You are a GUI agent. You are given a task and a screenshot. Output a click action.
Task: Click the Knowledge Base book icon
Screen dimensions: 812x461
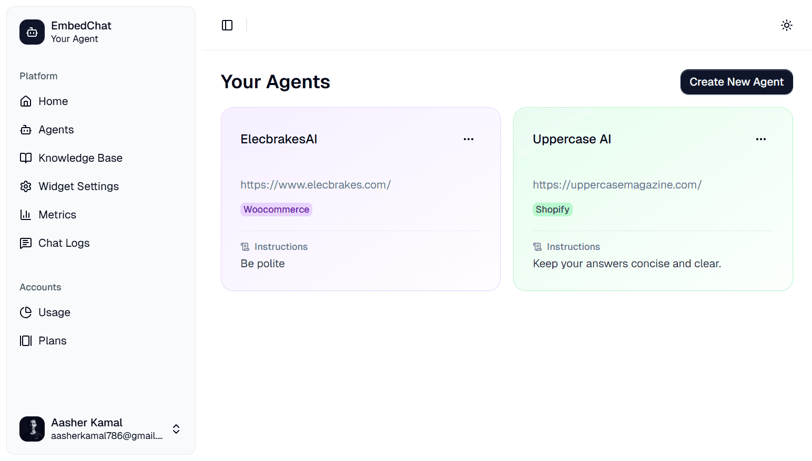pyautogui.click(x=26, y=158)
